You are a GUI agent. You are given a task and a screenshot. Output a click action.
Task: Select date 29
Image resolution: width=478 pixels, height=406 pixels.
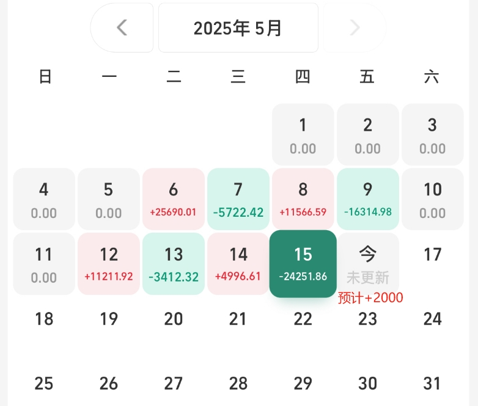(x=303, y=383)
